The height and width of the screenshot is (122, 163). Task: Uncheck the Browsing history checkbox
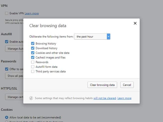(33, 43)
